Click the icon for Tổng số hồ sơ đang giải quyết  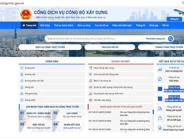click(x=160, y=108)
